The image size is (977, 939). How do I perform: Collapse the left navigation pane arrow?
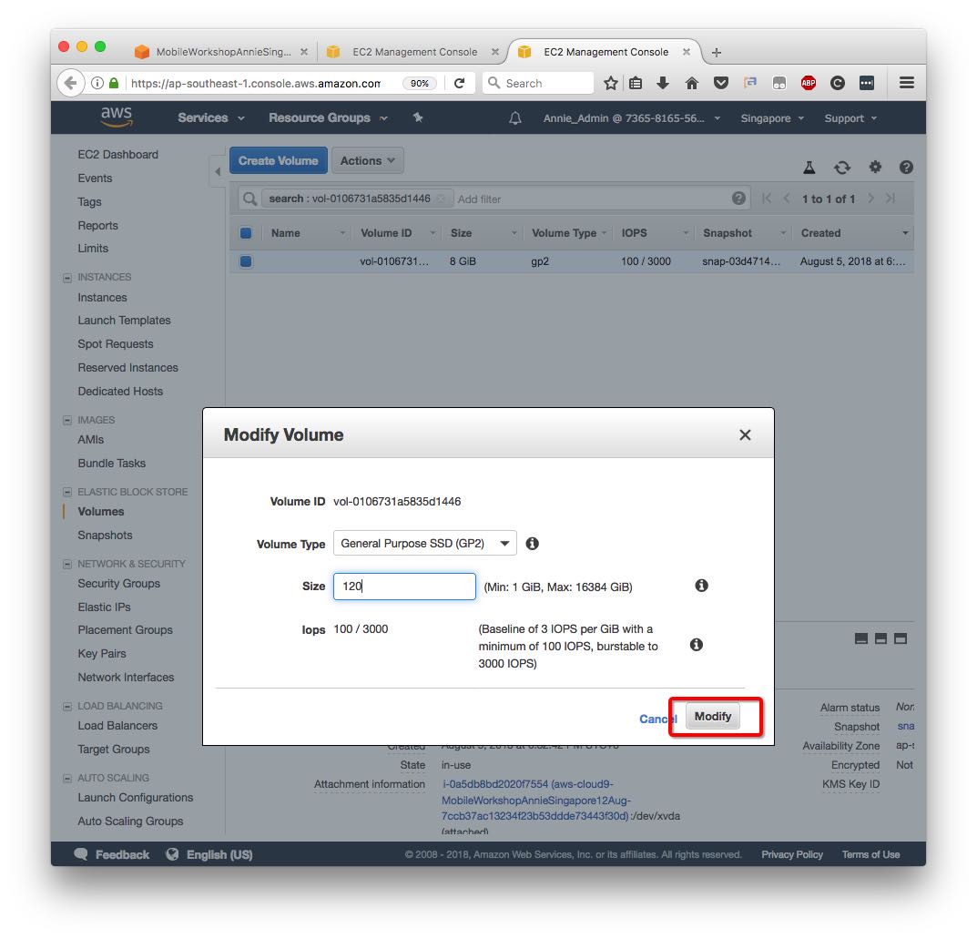click(218, 171)
